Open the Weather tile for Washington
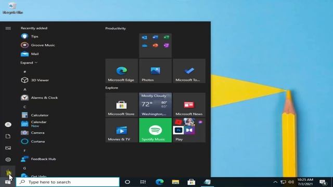The width and height of the screenshot is (333, 187). pyautogui.click(x=155, y=105)
